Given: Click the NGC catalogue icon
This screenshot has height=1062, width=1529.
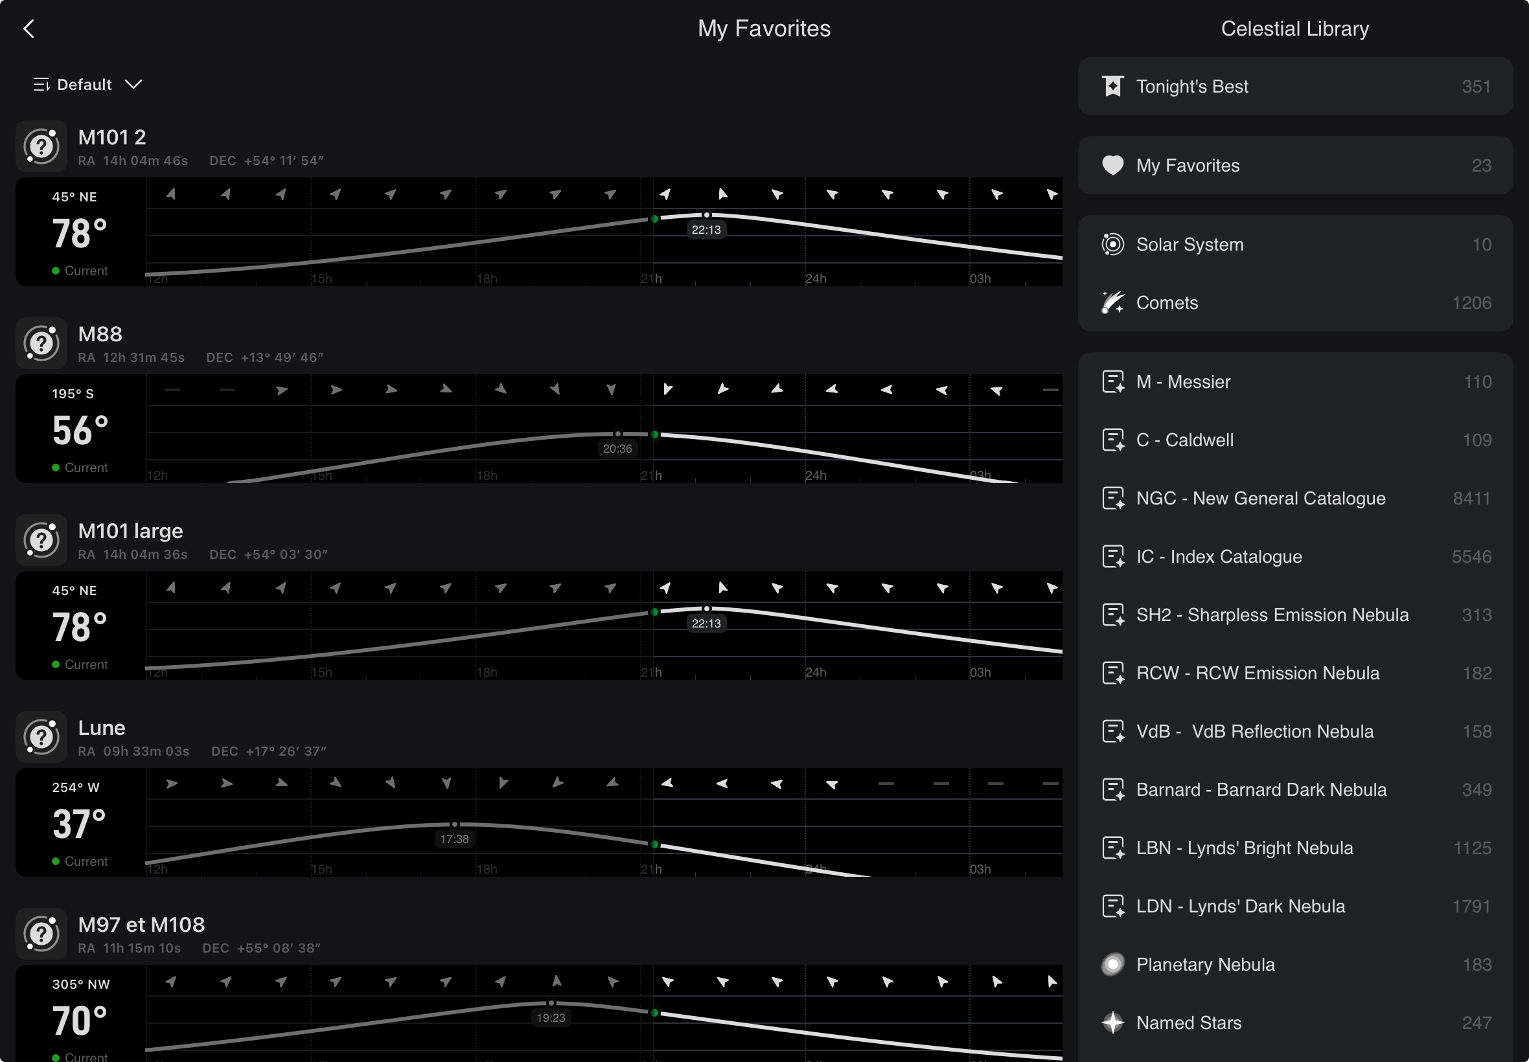Looking at the screenshot, I should pos(1112,499).
